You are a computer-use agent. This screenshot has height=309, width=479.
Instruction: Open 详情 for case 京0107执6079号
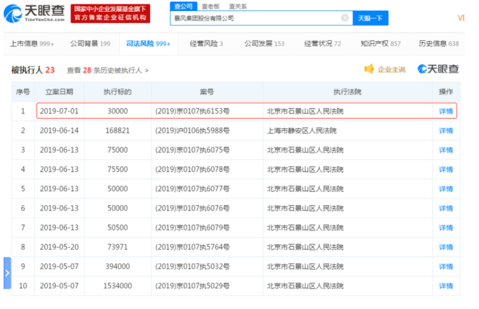(x=445, y=228)
